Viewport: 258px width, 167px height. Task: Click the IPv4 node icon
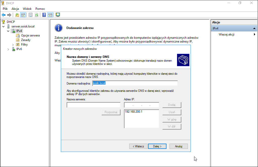(x=14, y=31)
